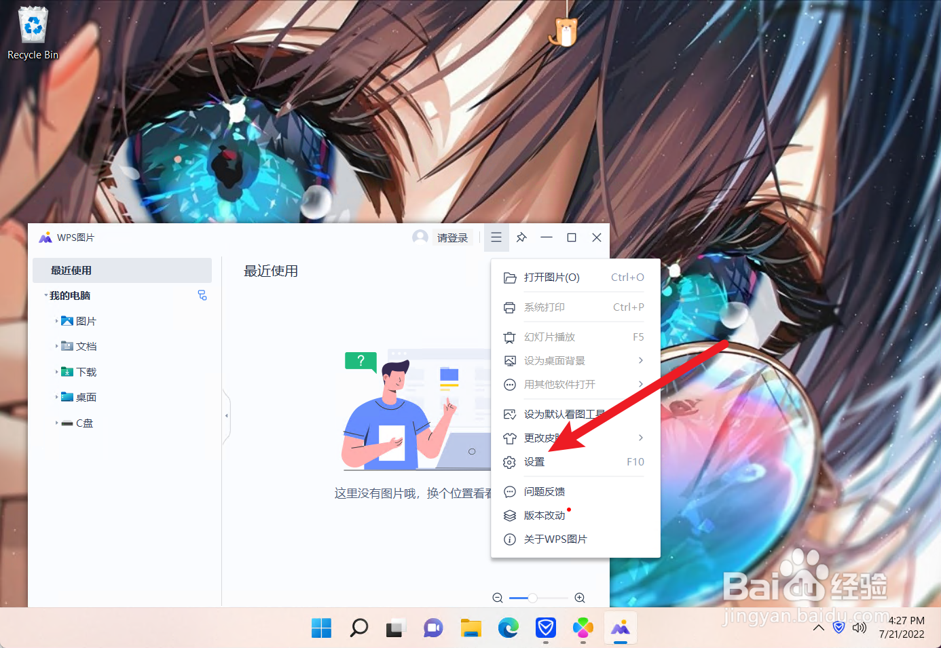Click the 请登录 login link

(x=452, y=238)
